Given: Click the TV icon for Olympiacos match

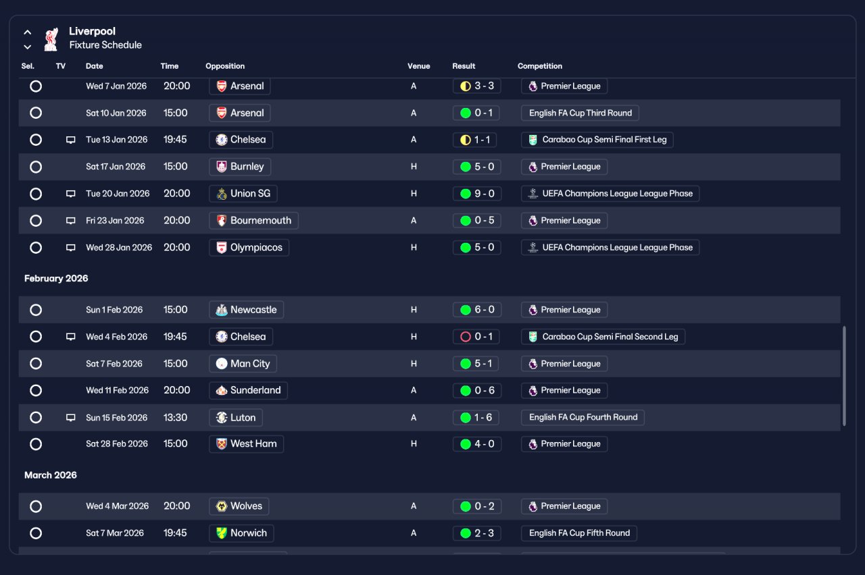Looking at the screenshot, I should (x=70, y=248).
